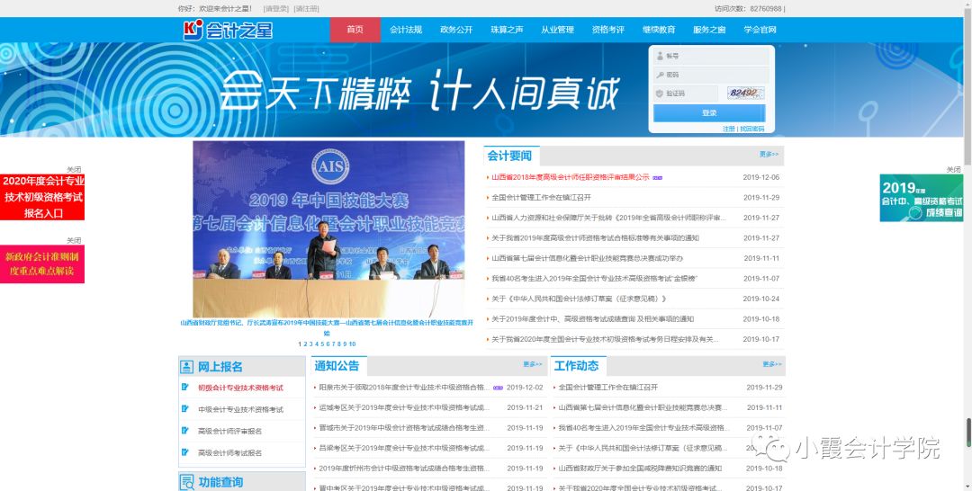Viewport: 972px width, 491px height.
Task: Open the 学会官网 menu item
Action: pos(760,30)
